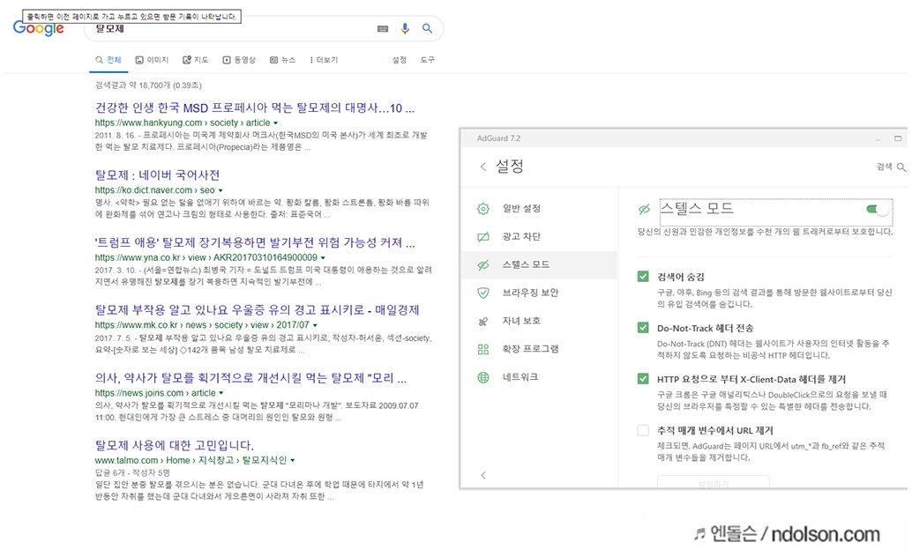Open 일반 설정 section label
912x557 pixels.
pos(522,209)
